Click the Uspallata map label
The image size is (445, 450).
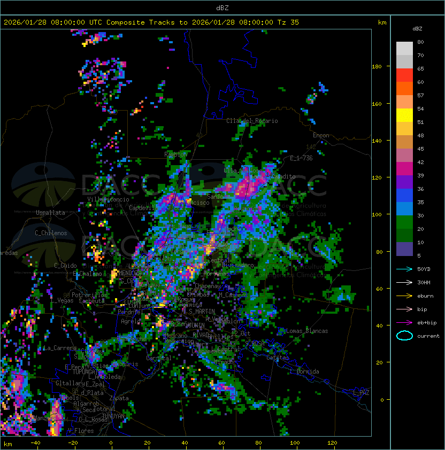50,213
